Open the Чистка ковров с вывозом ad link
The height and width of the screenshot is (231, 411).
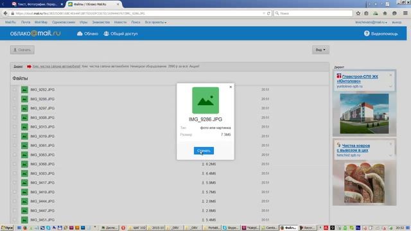[x=353, y=148]
